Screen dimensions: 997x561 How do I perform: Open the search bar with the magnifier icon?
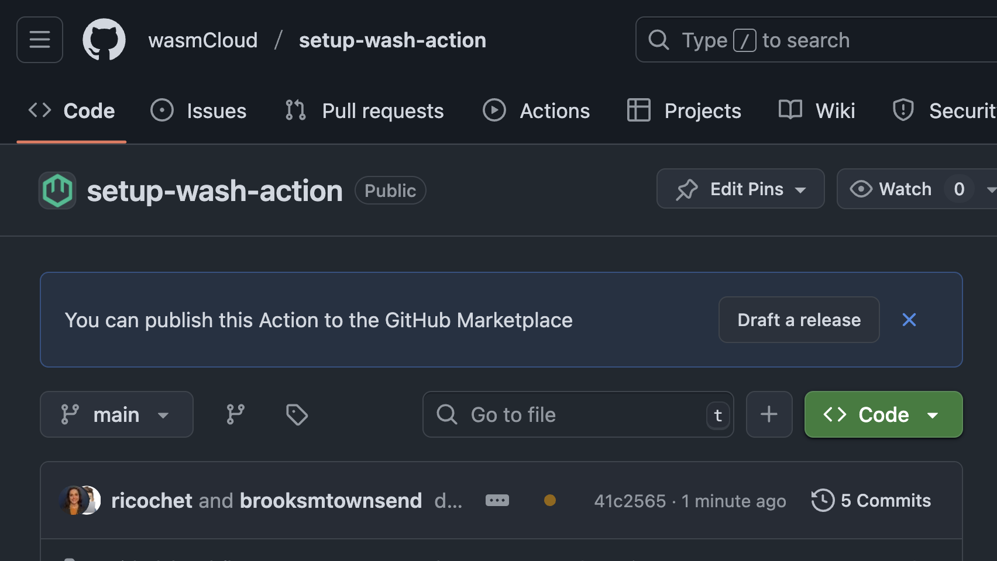[x=658, y=40]
